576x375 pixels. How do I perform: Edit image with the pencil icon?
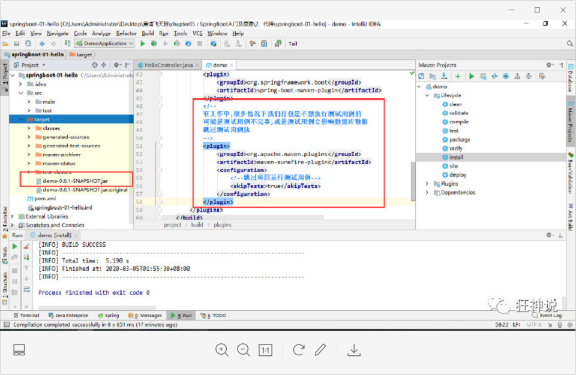(320, 350)
